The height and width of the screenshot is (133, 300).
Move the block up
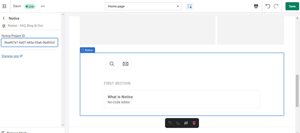pyautogui.click(x=170, y=123)
